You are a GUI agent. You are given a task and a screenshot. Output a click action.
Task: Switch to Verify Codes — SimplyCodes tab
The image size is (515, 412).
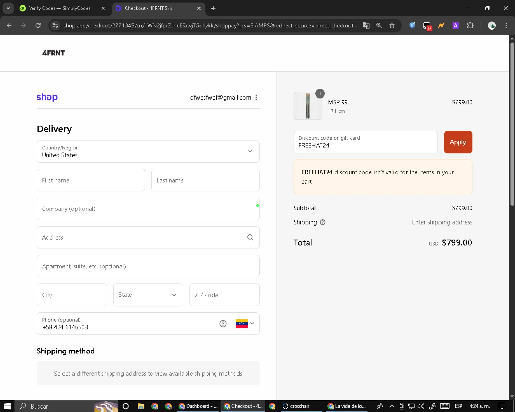point(59,8)
